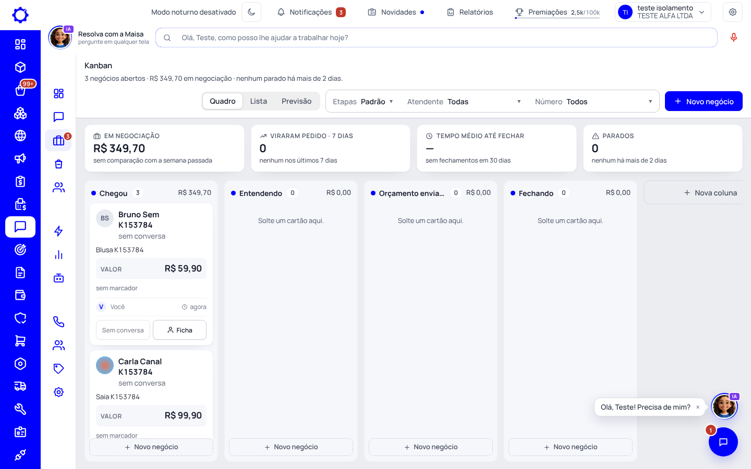Click the Maisa assistant search field
751x469 pixels.
(437, 38)
